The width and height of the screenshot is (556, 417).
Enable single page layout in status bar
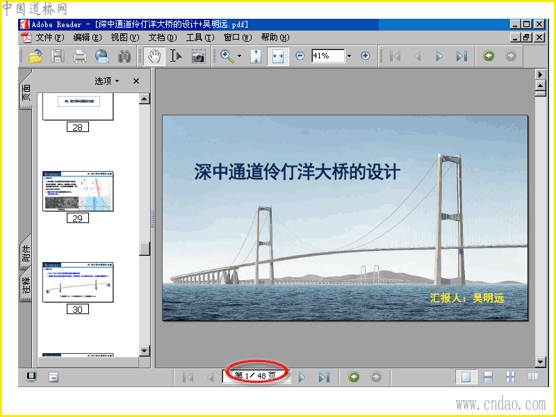[466, 377]
